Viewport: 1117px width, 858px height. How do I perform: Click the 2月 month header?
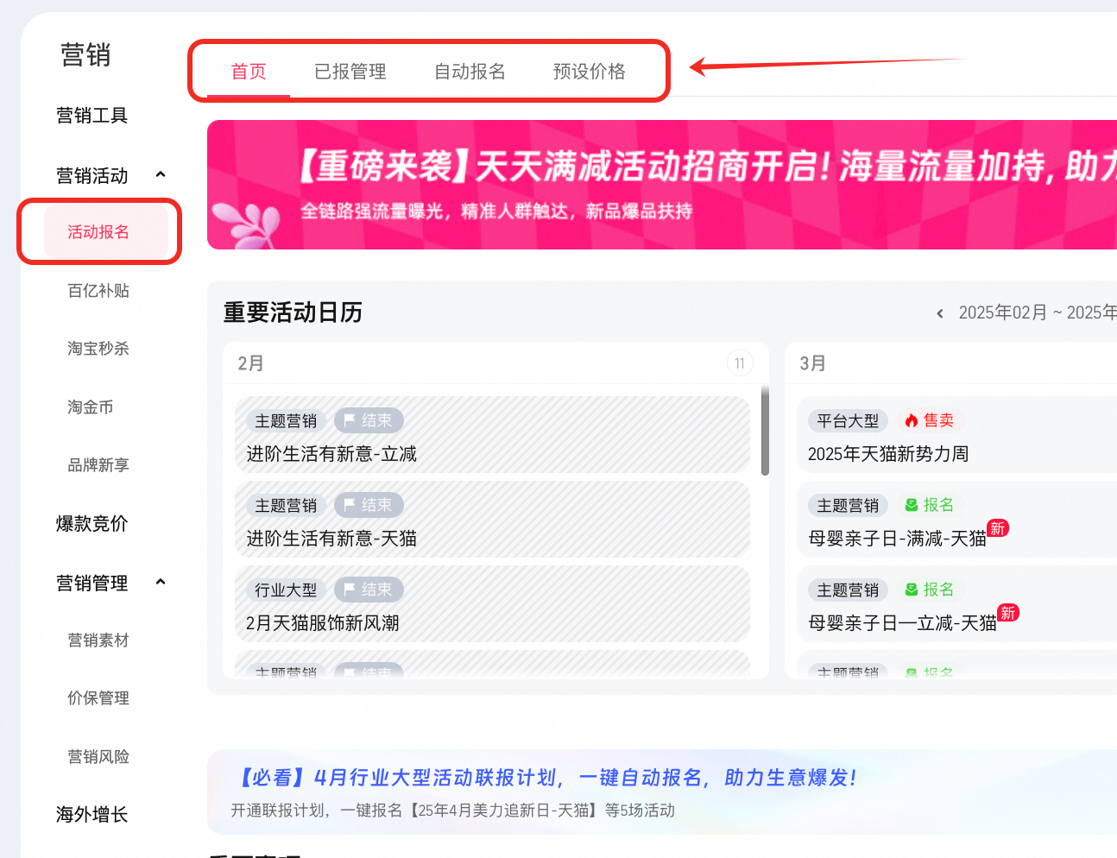coord(250,363)
